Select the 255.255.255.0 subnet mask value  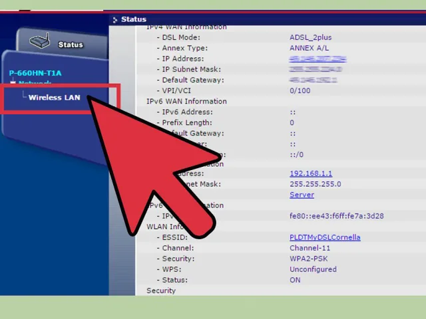click(x=315, y=184)
